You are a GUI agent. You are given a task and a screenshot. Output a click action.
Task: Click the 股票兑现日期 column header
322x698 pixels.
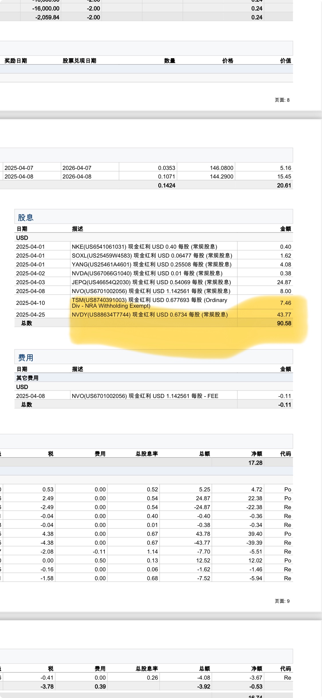tap(79, 61)
